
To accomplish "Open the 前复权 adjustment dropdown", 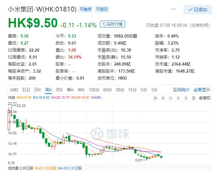I will [205, 98].
